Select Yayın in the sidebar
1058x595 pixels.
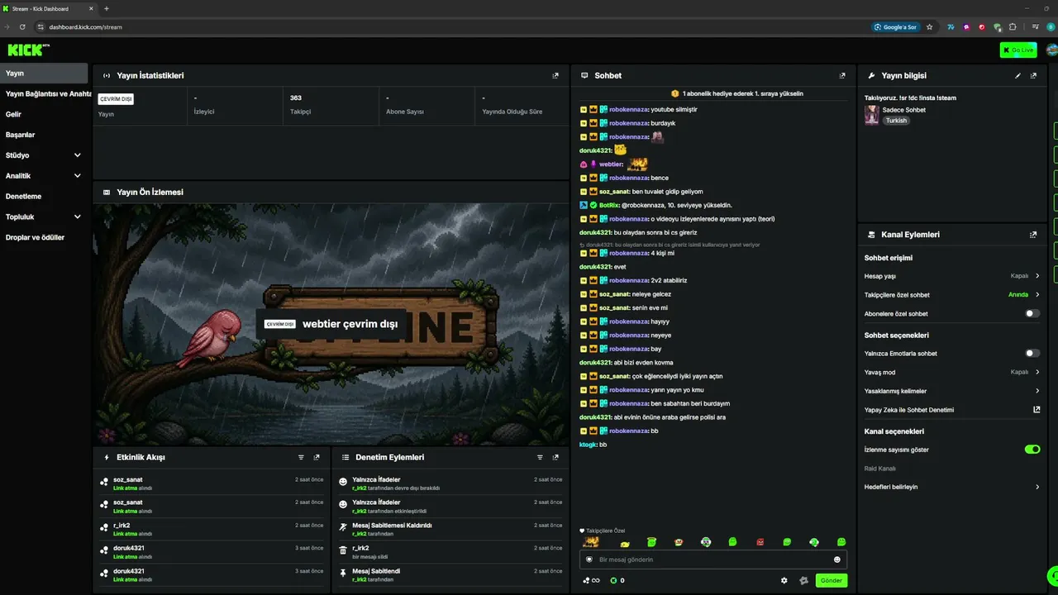[x=44, y=74]
